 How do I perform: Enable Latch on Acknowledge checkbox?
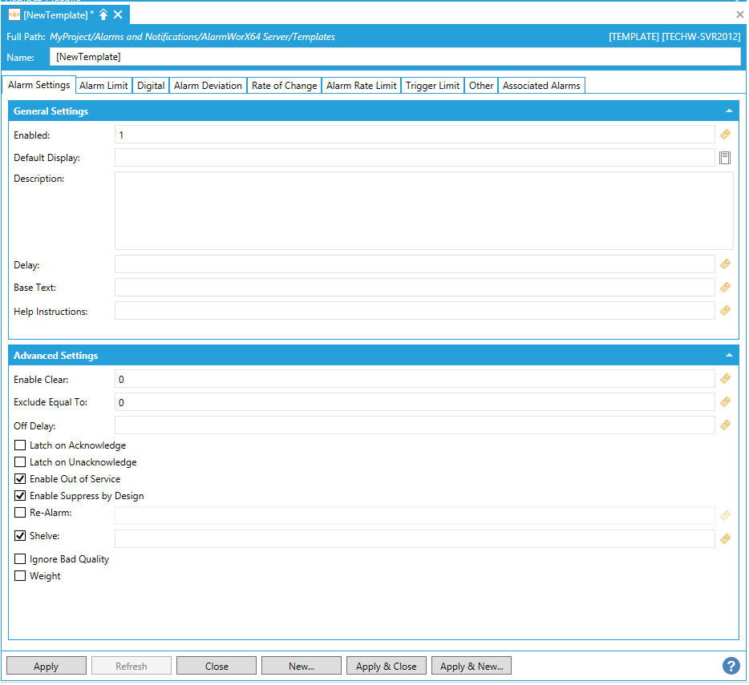click(x=21, y=445)
